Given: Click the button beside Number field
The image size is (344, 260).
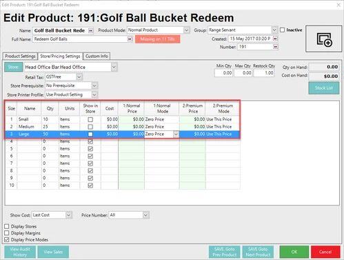Looking at the screenshot, I should coord(275,47).
